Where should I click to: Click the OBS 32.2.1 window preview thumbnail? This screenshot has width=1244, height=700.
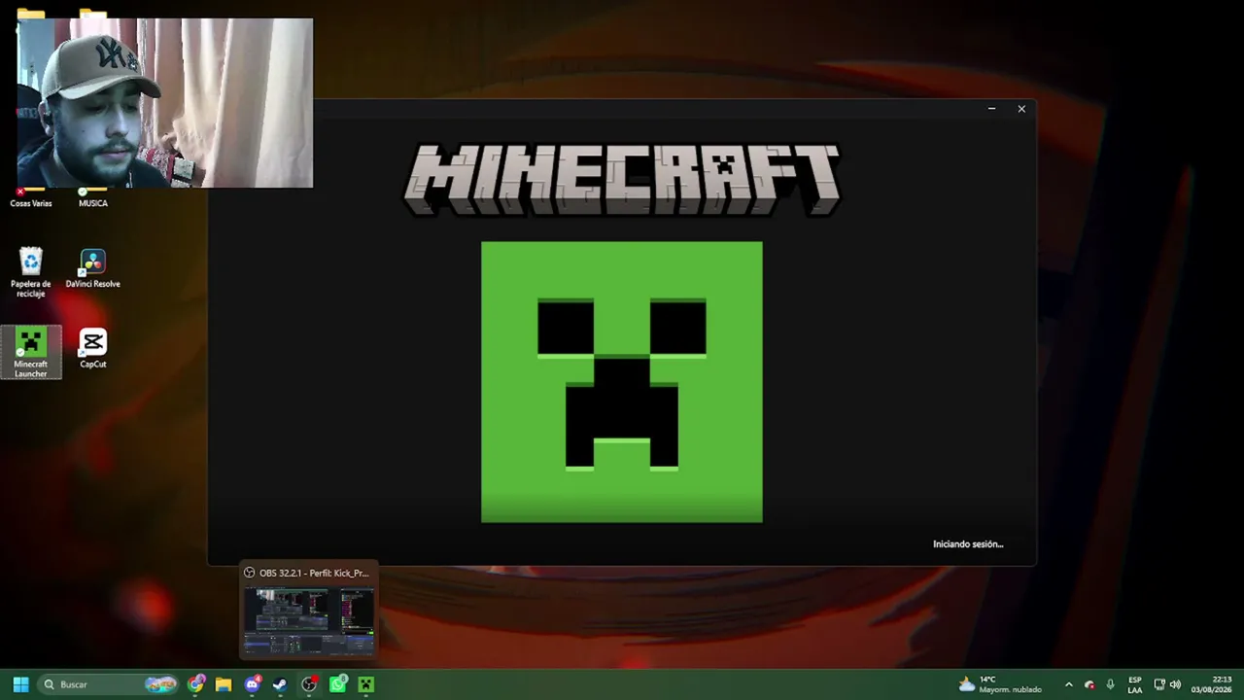point(308,620)
